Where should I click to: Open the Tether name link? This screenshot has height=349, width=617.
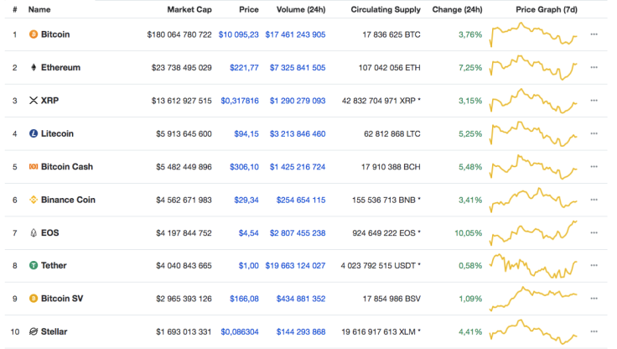pyautogui.click(x=54, y=265)
